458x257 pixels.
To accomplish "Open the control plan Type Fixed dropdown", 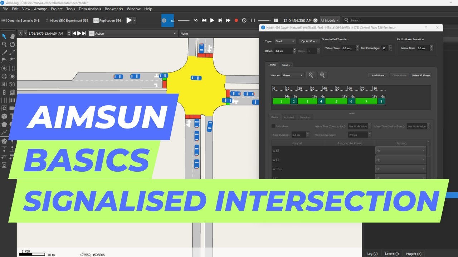I will point(285,41).
